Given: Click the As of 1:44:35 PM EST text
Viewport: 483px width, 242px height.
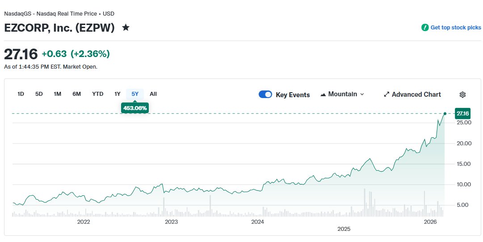Looking at the screenshot, I should (x=50, y=67).
